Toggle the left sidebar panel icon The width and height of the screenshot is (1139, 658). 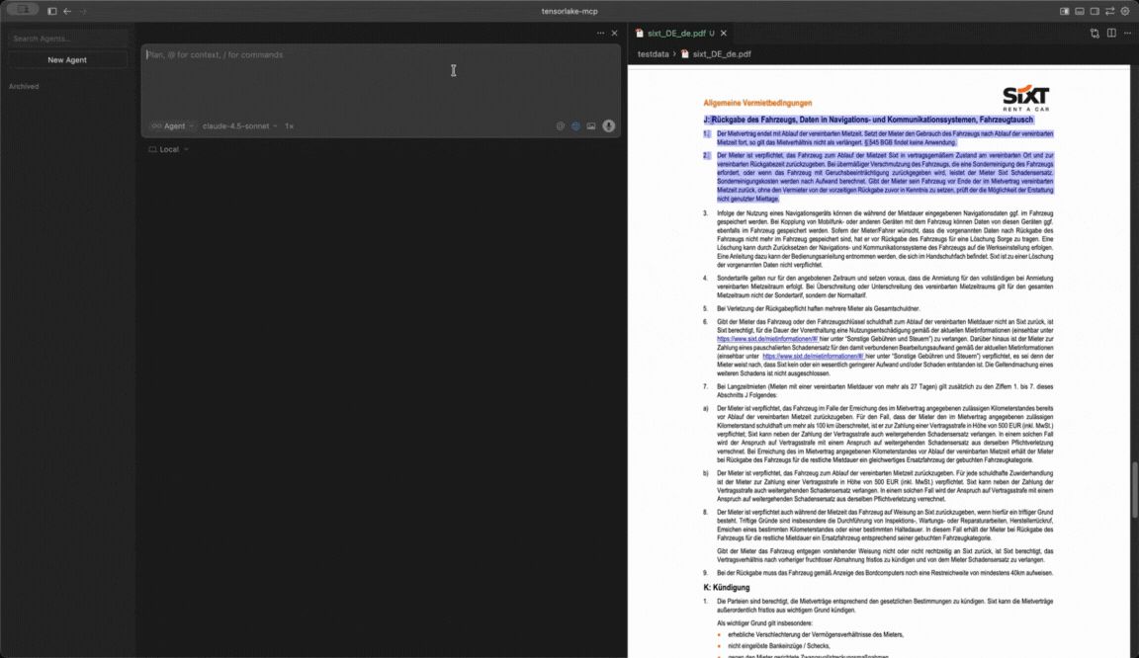click(x=51, y=11)
